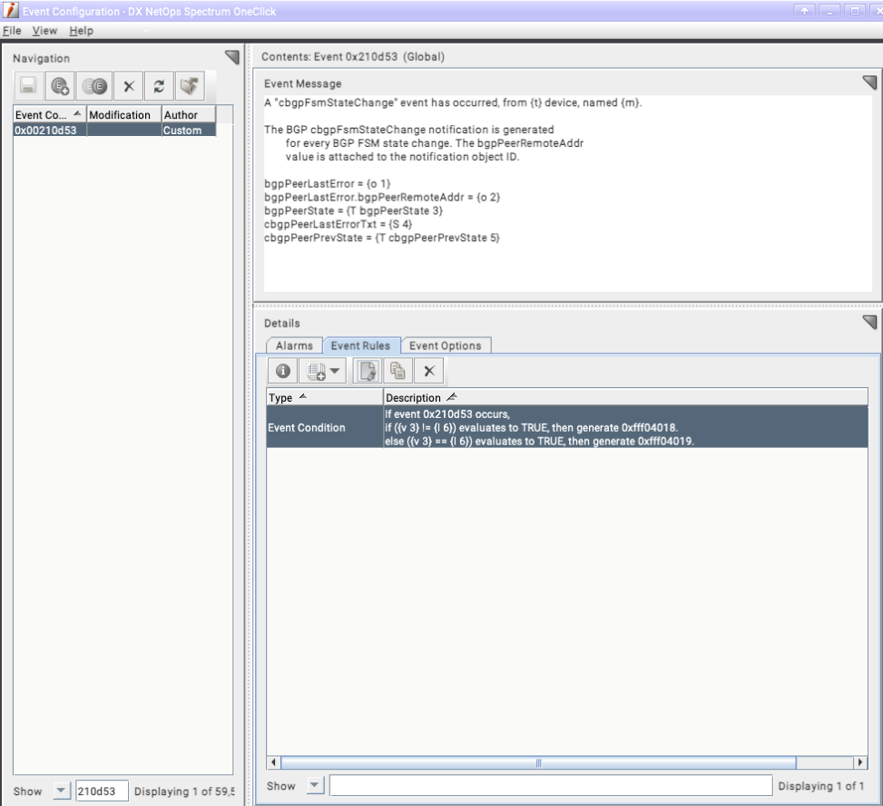Click the Information icon in Event Rules

pos(283,370)
